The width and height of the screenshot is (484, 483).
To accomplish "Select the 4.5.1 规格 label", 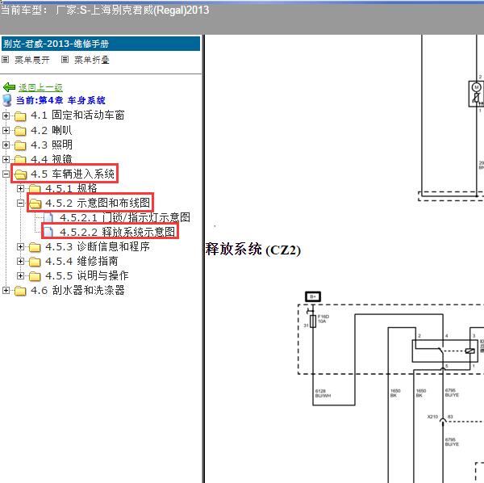I will [71, 188].
